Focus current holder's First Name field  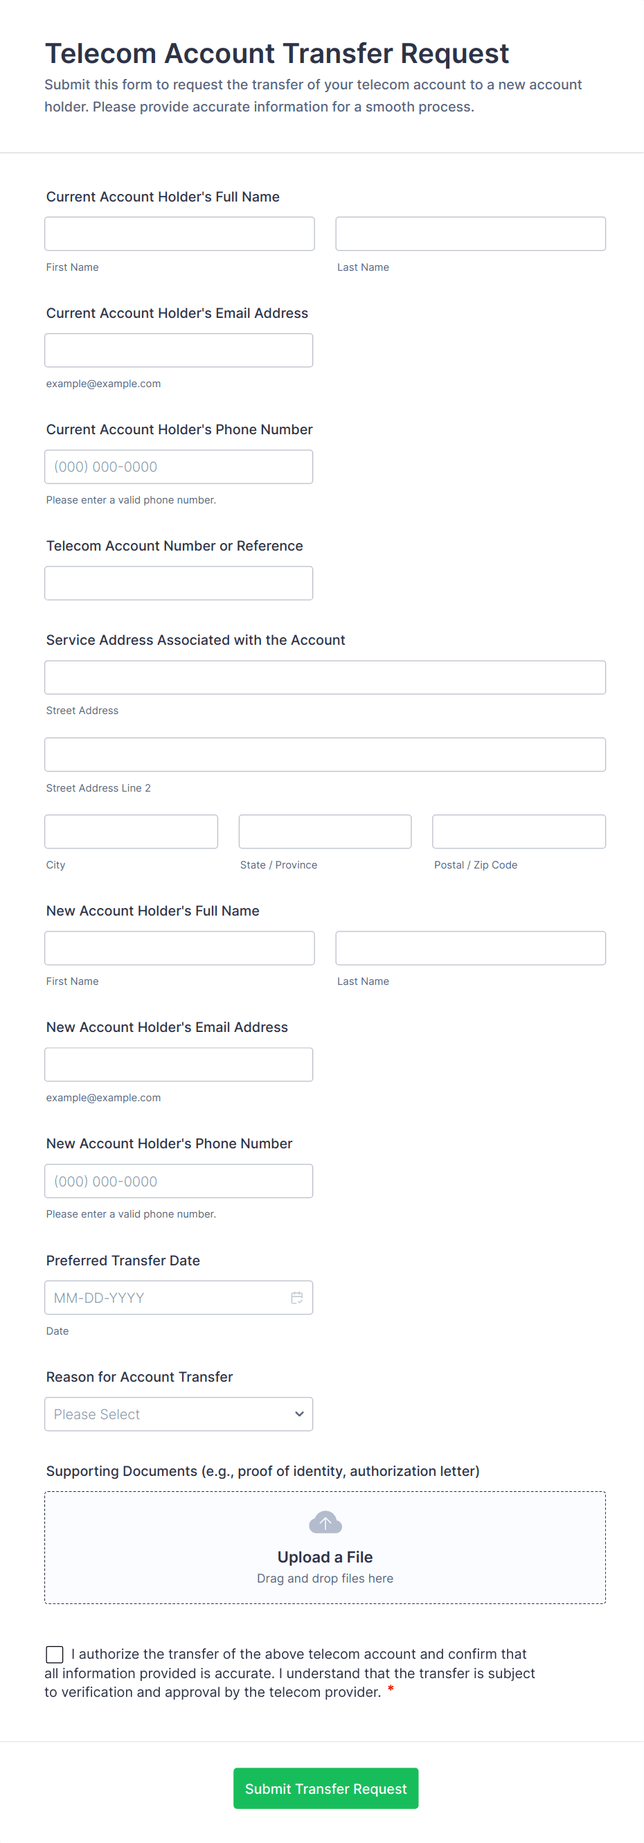pos(179,234)
